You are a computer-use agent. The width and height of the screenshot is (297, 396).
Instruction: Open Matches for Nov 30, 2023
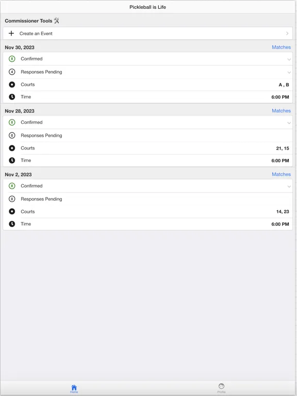(281, 47)
